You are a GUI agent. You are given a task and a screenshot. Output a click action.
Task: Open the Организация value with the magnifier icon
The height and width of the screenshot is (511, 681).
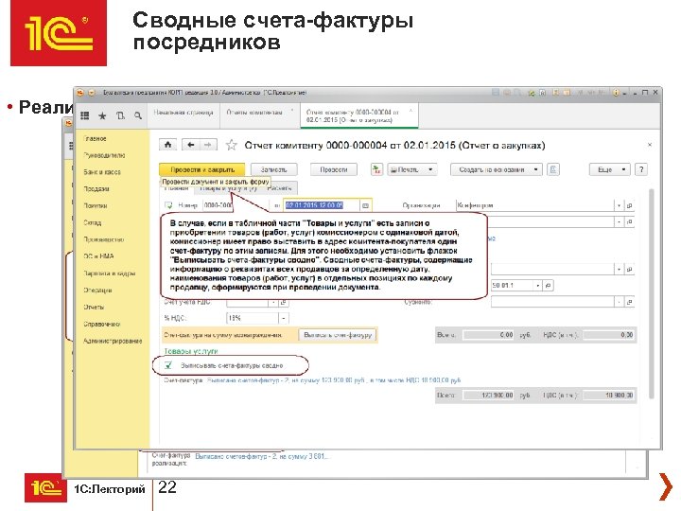point(629,205)
